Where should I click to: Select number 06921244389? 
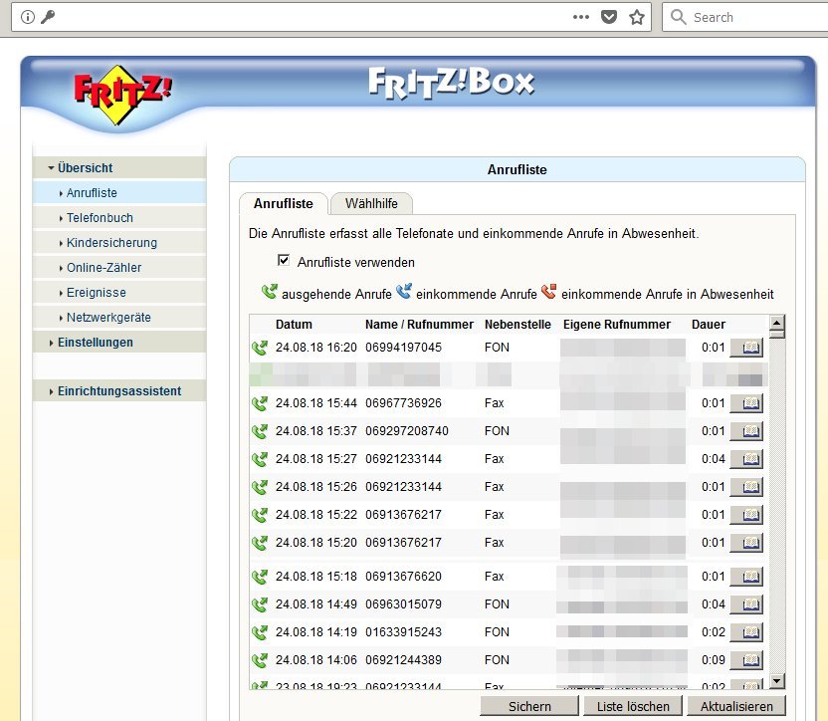tap(403, 660)
